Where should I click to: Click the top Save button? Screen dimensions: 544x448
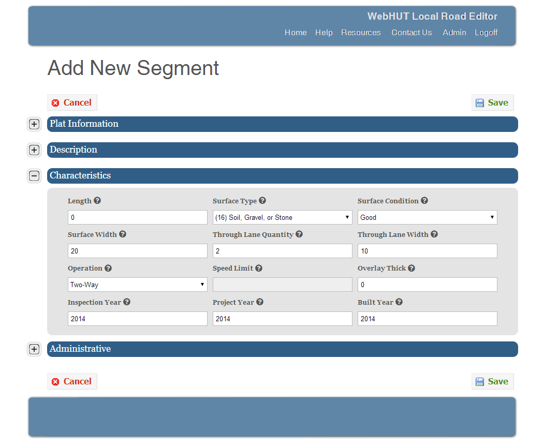493,102
